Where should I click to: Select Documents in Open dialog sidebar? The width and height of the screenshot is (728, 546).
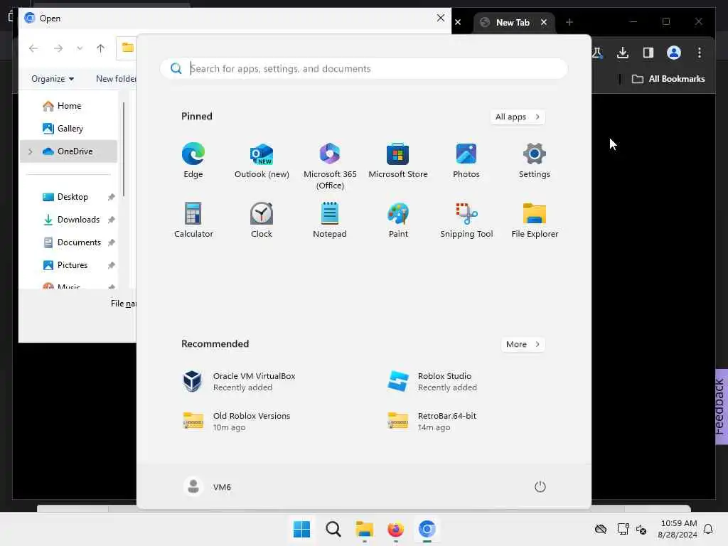pos(69,242)
